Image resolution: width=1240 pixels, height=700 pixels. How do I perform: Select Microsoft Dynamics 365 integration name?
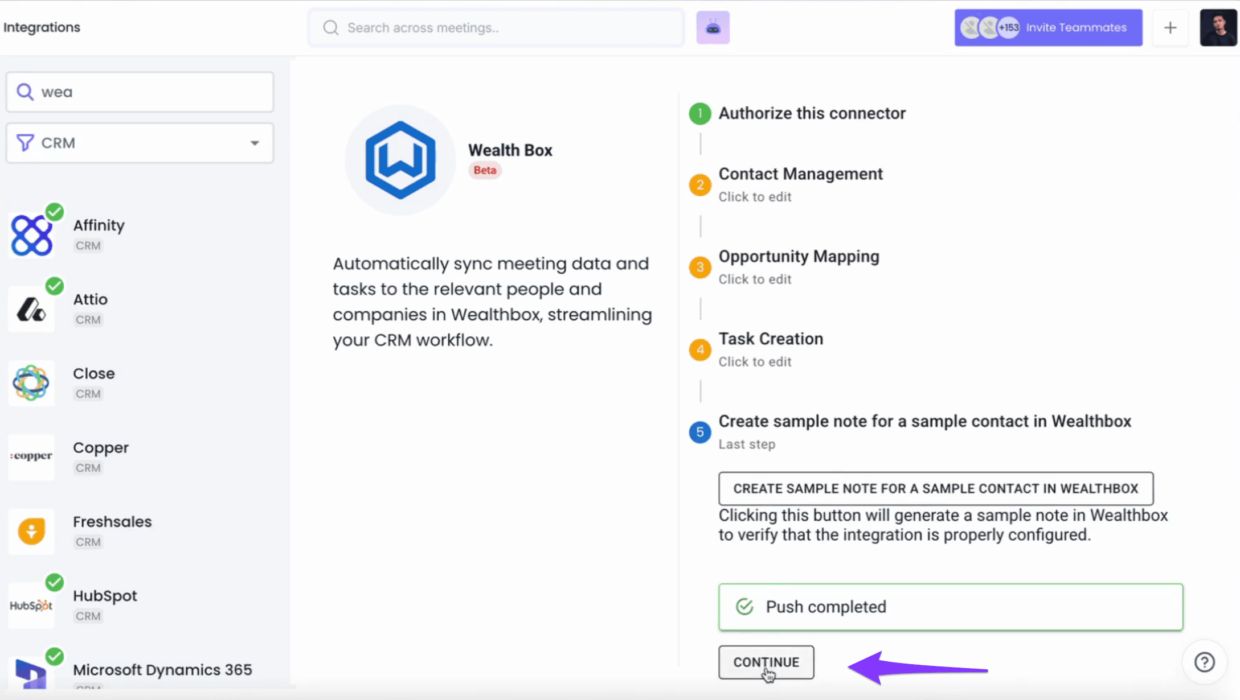pos(162,670)
